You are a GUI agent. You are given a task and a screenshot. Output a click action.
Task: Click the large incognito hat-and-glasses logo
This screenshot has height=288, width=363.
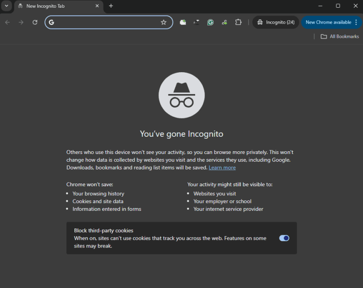(x=181, y=95)
